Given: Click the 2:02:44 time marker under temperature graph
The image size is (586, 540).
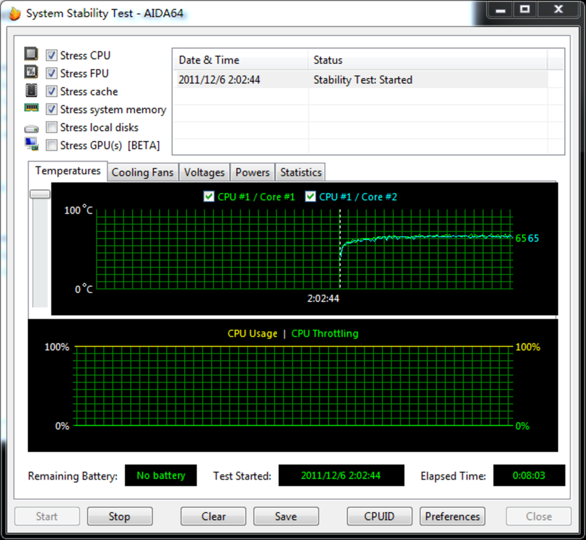Looking at the screenshot, I should 323,298.
